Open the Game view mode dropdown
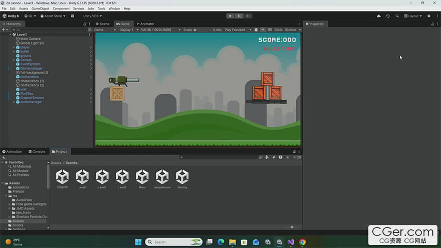 tap(105, 30)
